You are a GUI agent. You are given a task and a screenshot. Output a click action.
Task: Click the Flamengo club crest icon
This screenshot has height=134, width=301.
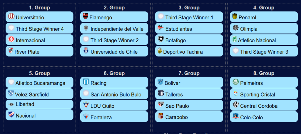tap(86, 17)
